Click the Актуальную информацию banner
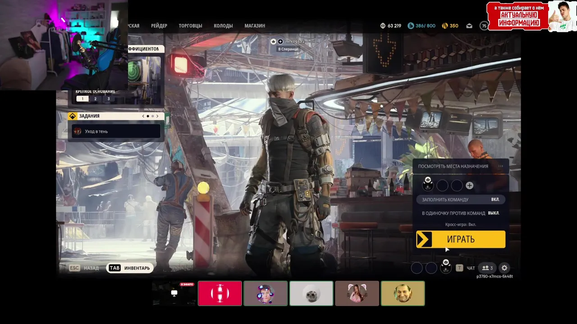The height and width of the screenshot is (324, 577). (x=518, y=17)
